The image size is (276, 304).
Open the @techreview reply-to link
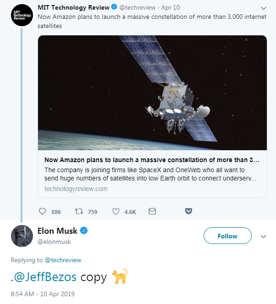[x=63, y=260]
